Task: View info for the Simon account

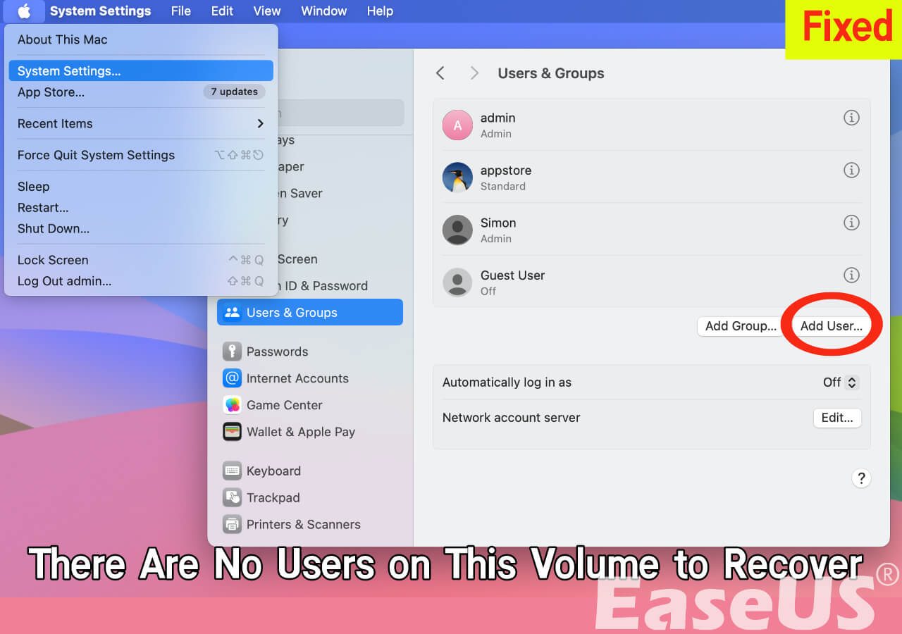Action: click(851, 223)
